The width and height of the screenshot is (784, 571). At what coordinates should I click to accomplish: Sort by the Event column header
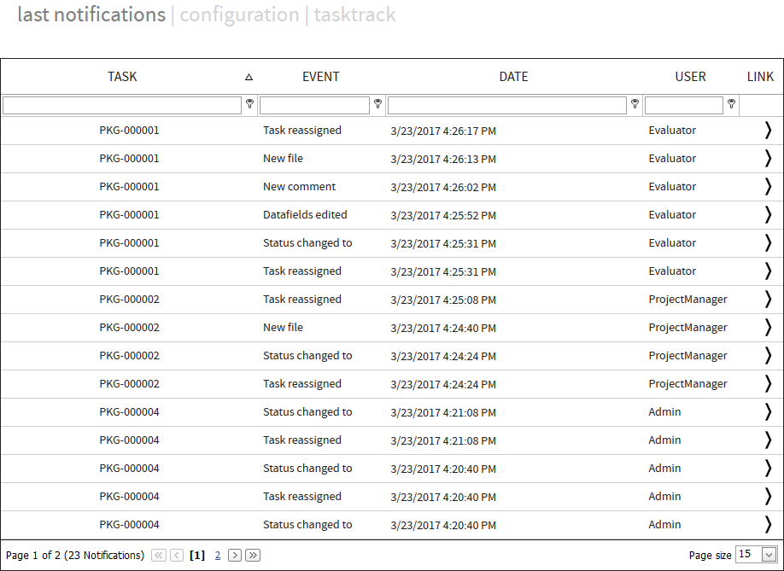320,77
